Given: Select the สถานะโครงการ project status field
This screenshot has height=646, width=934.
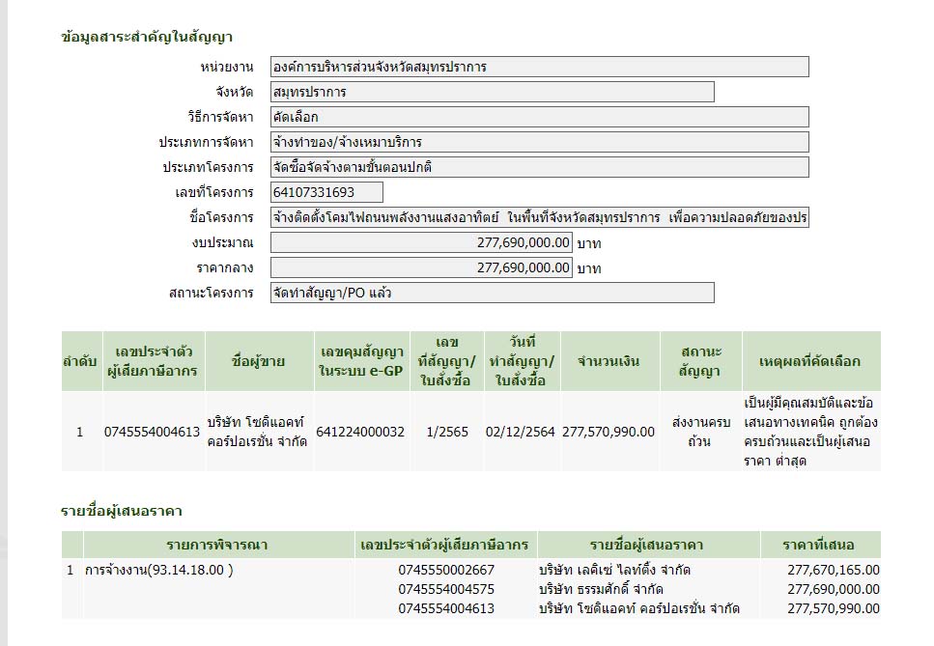Looking at the screenshot, I should [492, 293].
